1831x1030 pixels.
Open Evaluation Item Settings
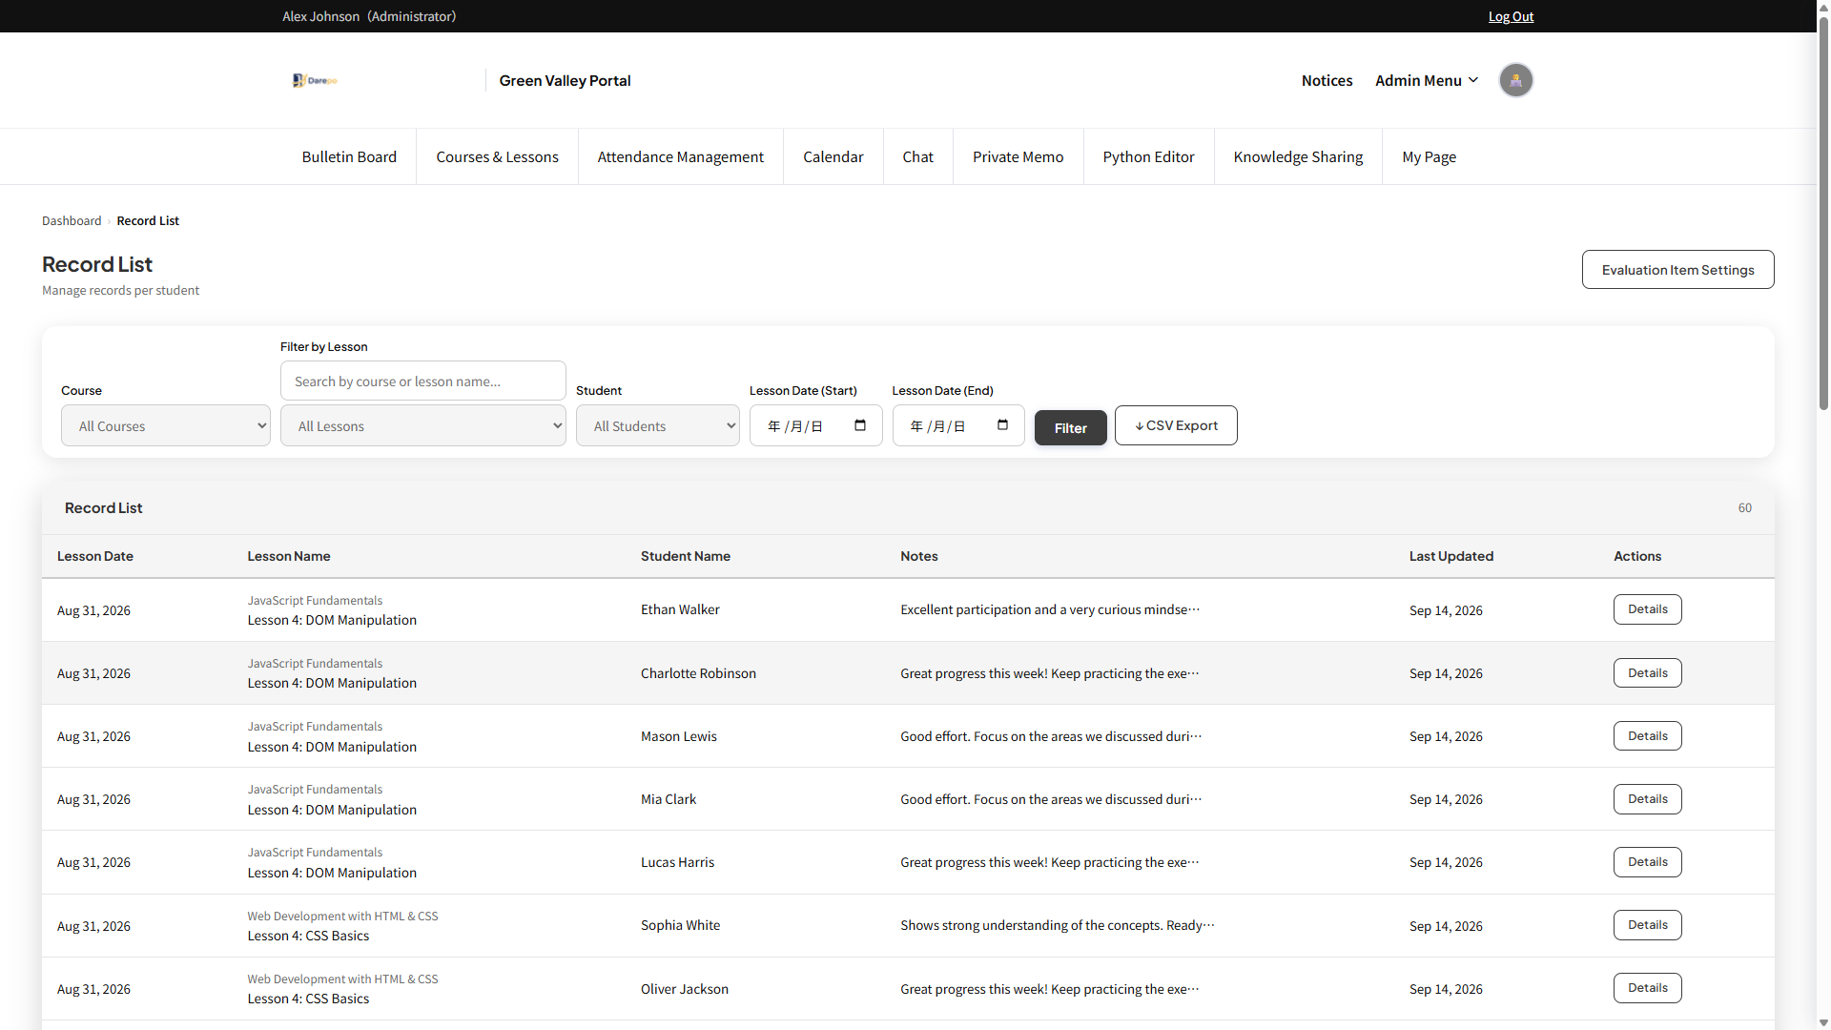tap(1677, 270)
